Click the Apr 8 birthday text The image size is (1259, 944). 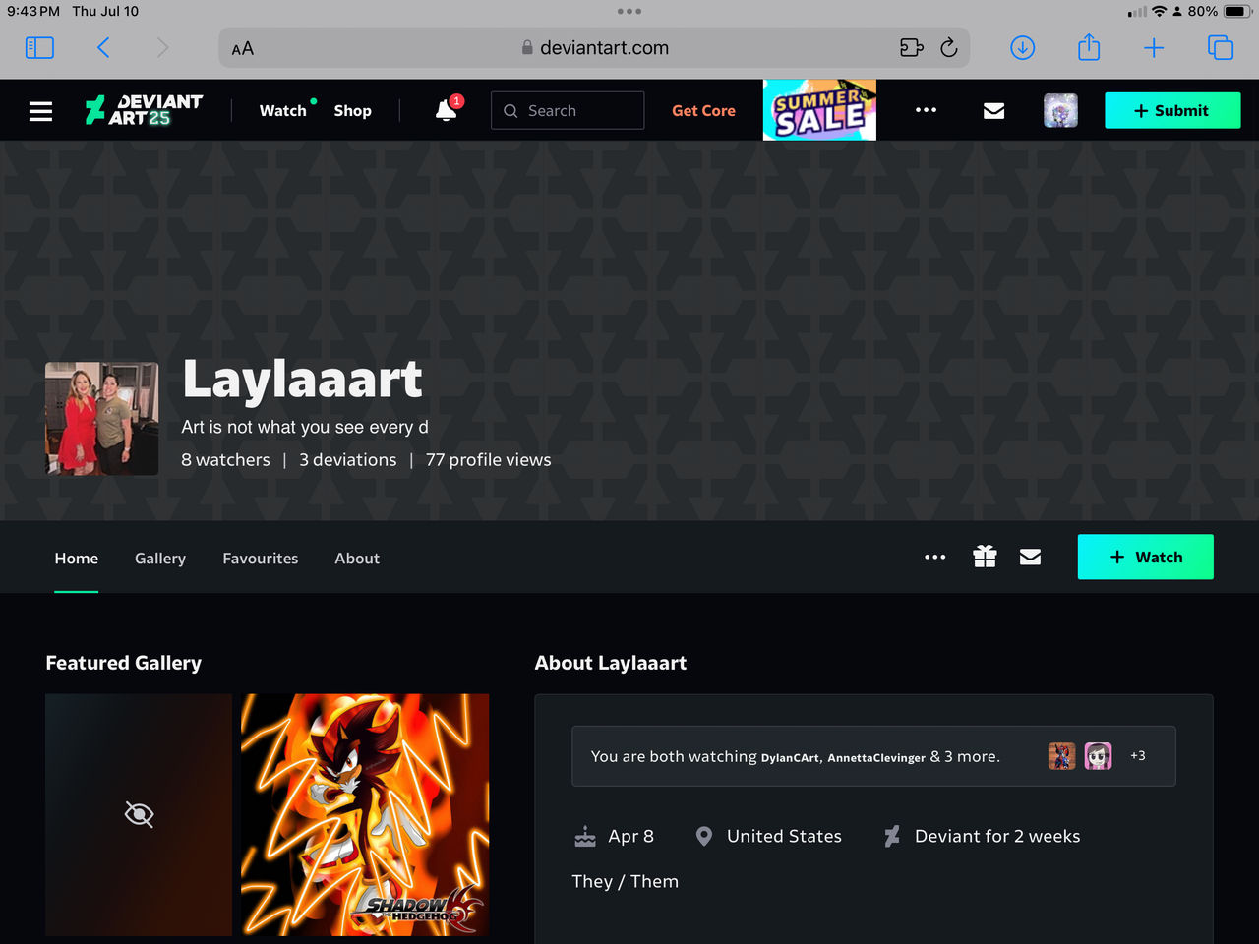[630, 836]
